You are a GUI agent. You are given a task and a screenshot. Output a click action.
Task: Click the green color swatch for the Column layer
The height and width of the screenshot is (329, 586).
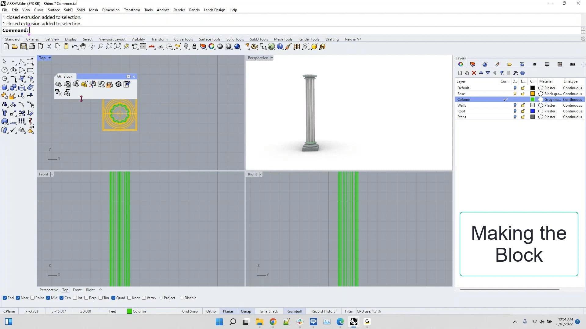pos(532,99)
